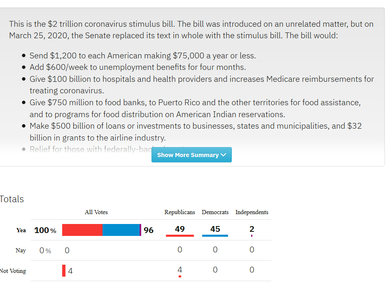Viewport: 387px width, 284px height.
Task: Click the Democrat Yea count 45
Action: pyautogui.click(x=215, y=229)
